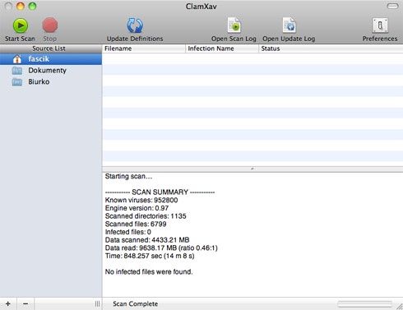Sort by Status column header
The width and height of the screenshot is (403, 310).
coord(331,49)
